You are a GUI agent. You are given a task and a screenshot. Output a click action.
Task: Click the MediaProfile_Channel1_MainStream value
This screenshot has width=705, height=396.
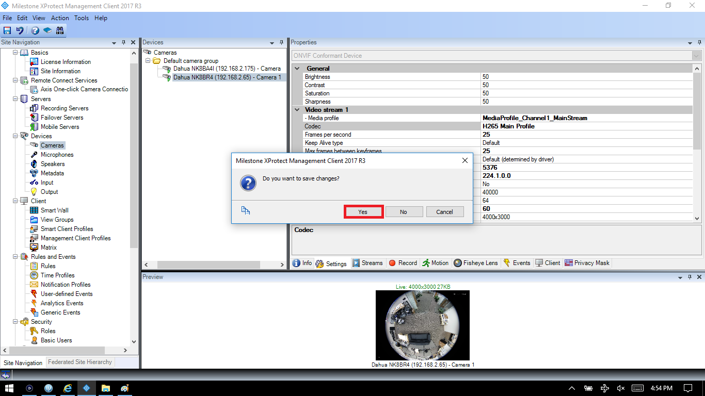tap(535, 118)
